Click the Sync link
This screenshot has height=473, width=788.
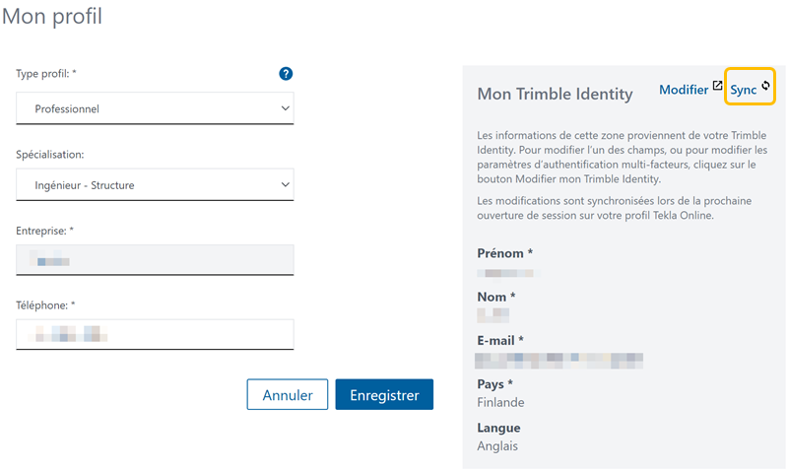(744, 90)
